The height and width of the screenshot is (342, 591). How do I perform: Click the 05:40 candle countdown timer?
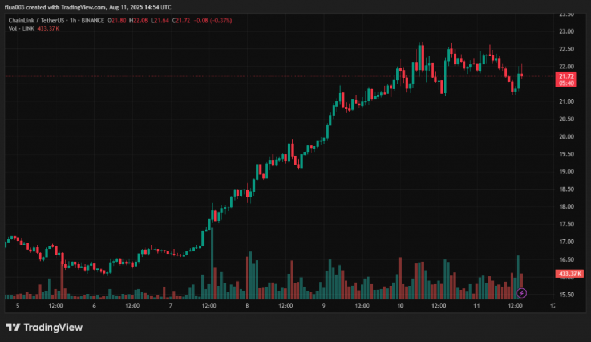(x=566, y=83)
